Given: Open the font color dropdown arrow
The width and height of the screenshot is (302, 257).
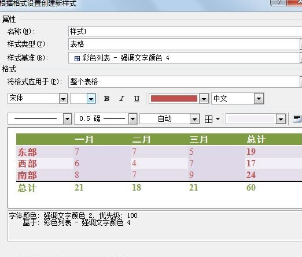Looking at the screenshot, I should 204,99.
